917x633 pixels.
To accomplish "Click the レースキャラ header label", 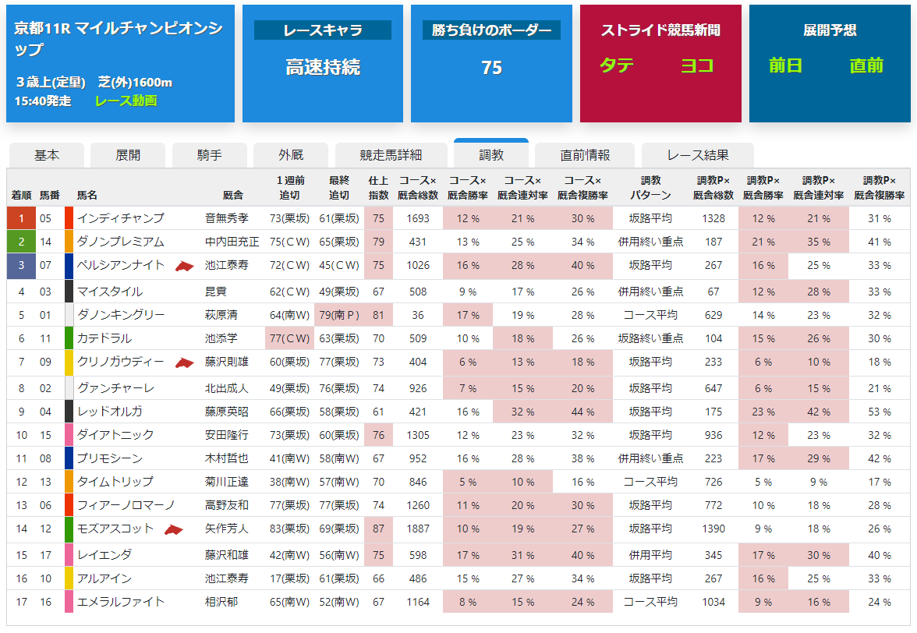I will click(323, 30).
